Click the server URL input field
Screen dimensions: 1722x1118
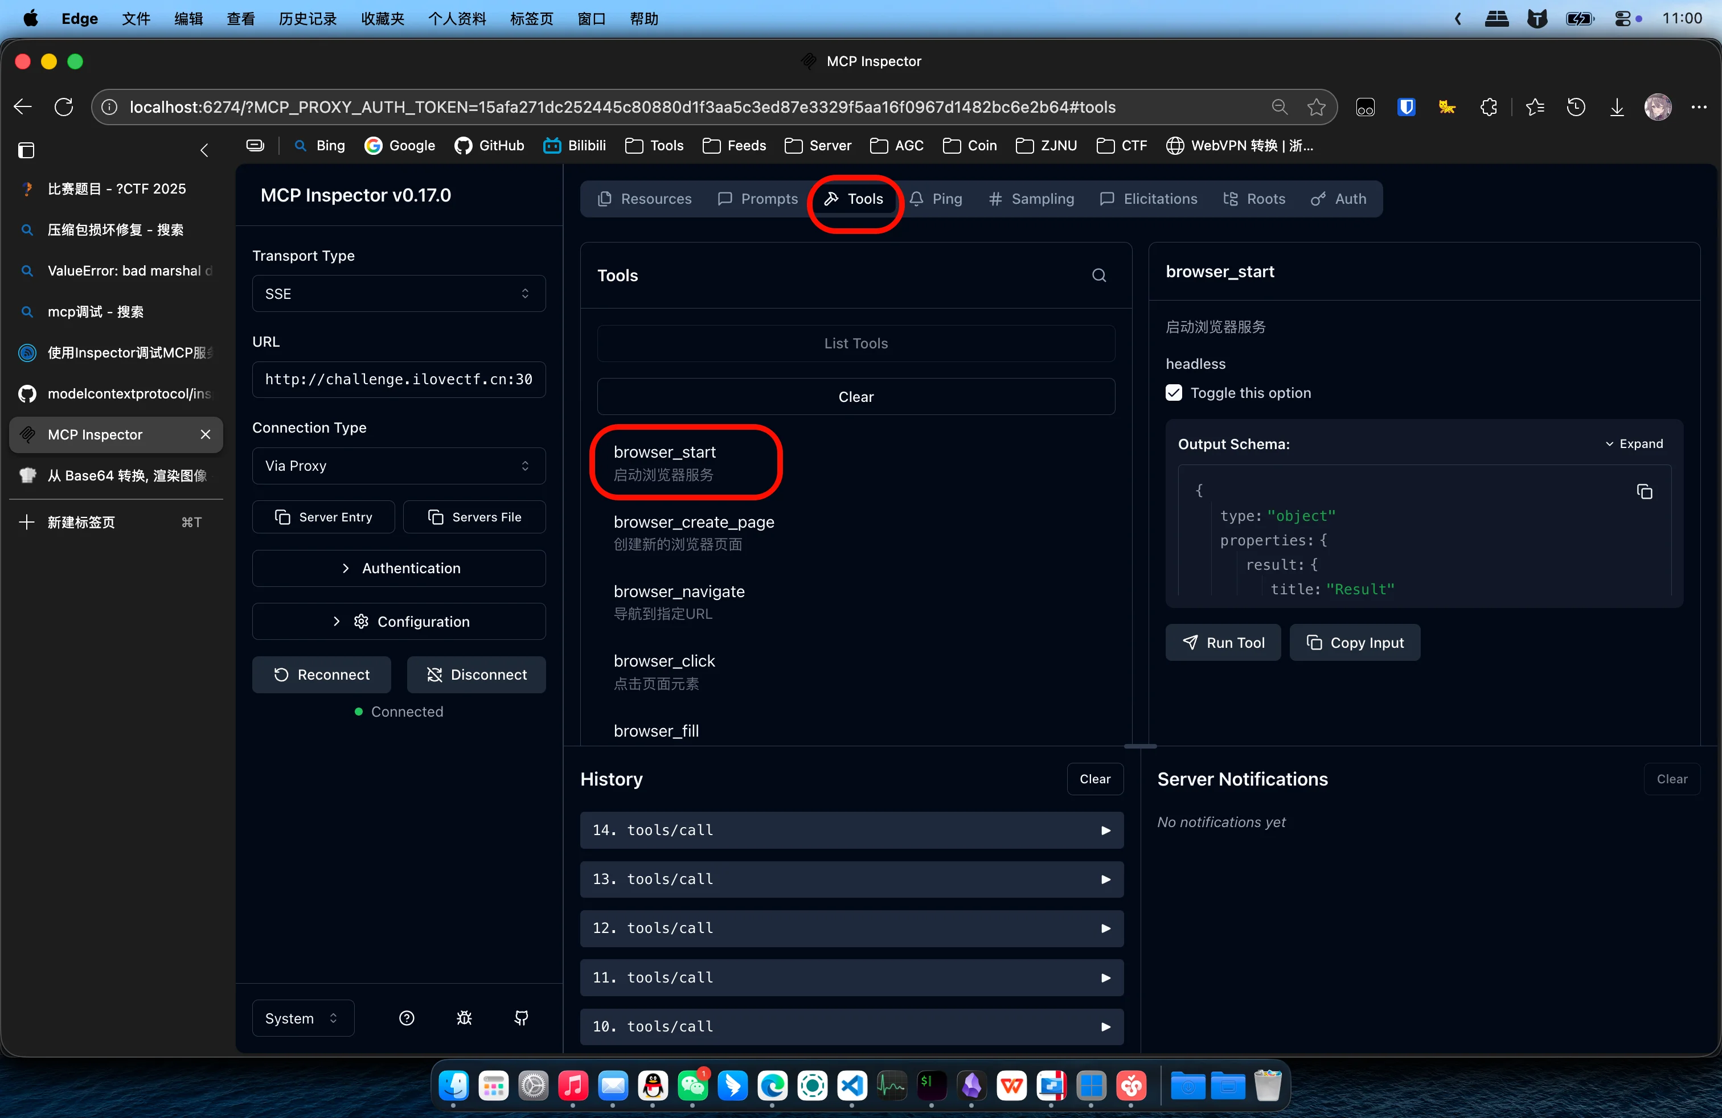[398, 380]
